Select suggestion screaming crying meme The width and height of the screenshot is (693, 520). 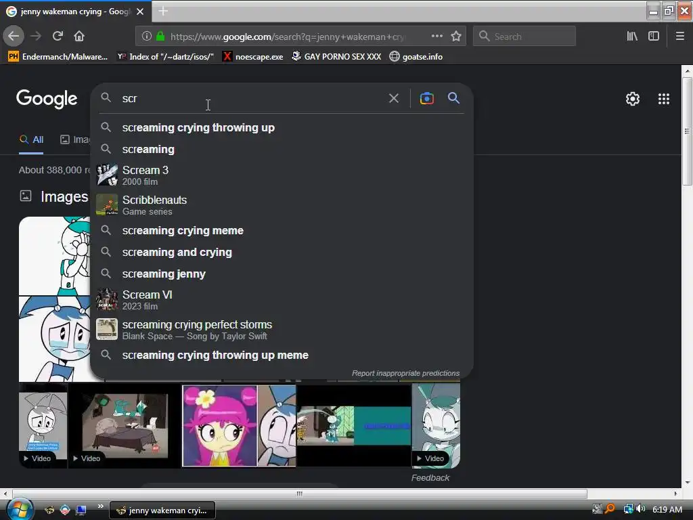(x=282, y=230)
